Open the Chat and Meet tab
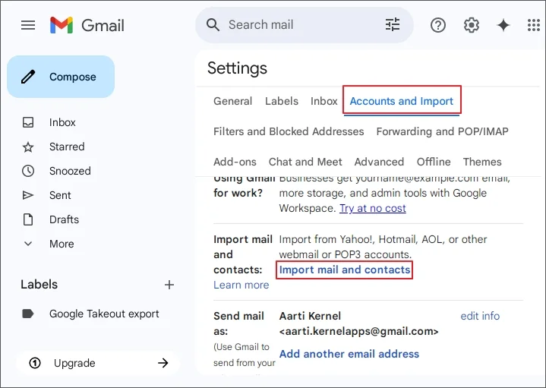This screenshot has width=546, height=388. 305,162
